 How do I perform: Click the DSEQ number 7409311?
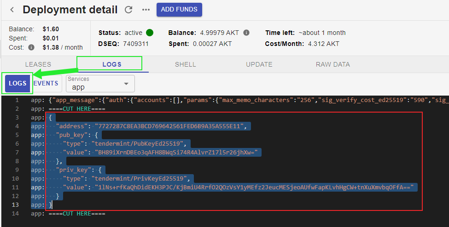pyautogui.click(x=135, y=44)
